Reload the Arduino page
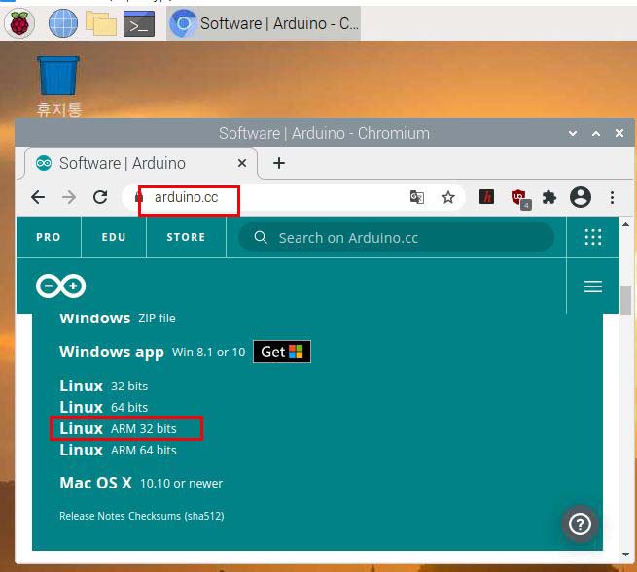 pos(100,197)
